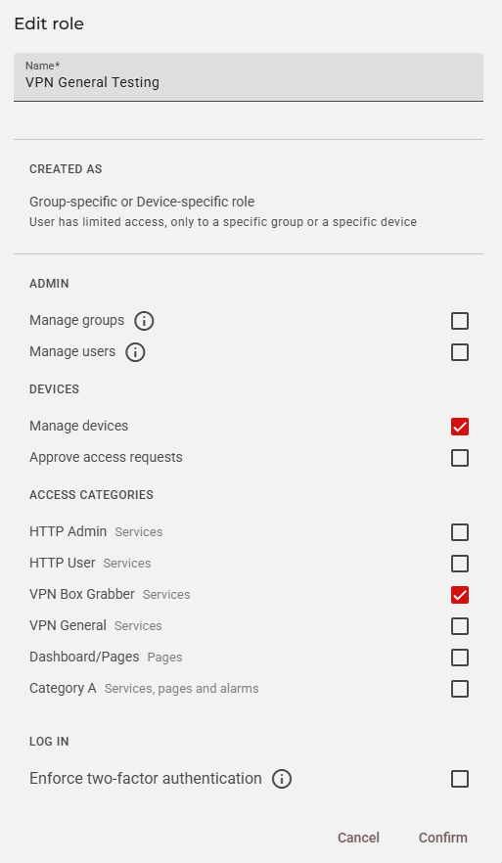Cancel editing the role
Viewport: 502px width, 863px height.
pyautogui.click(x=358, y=838)
